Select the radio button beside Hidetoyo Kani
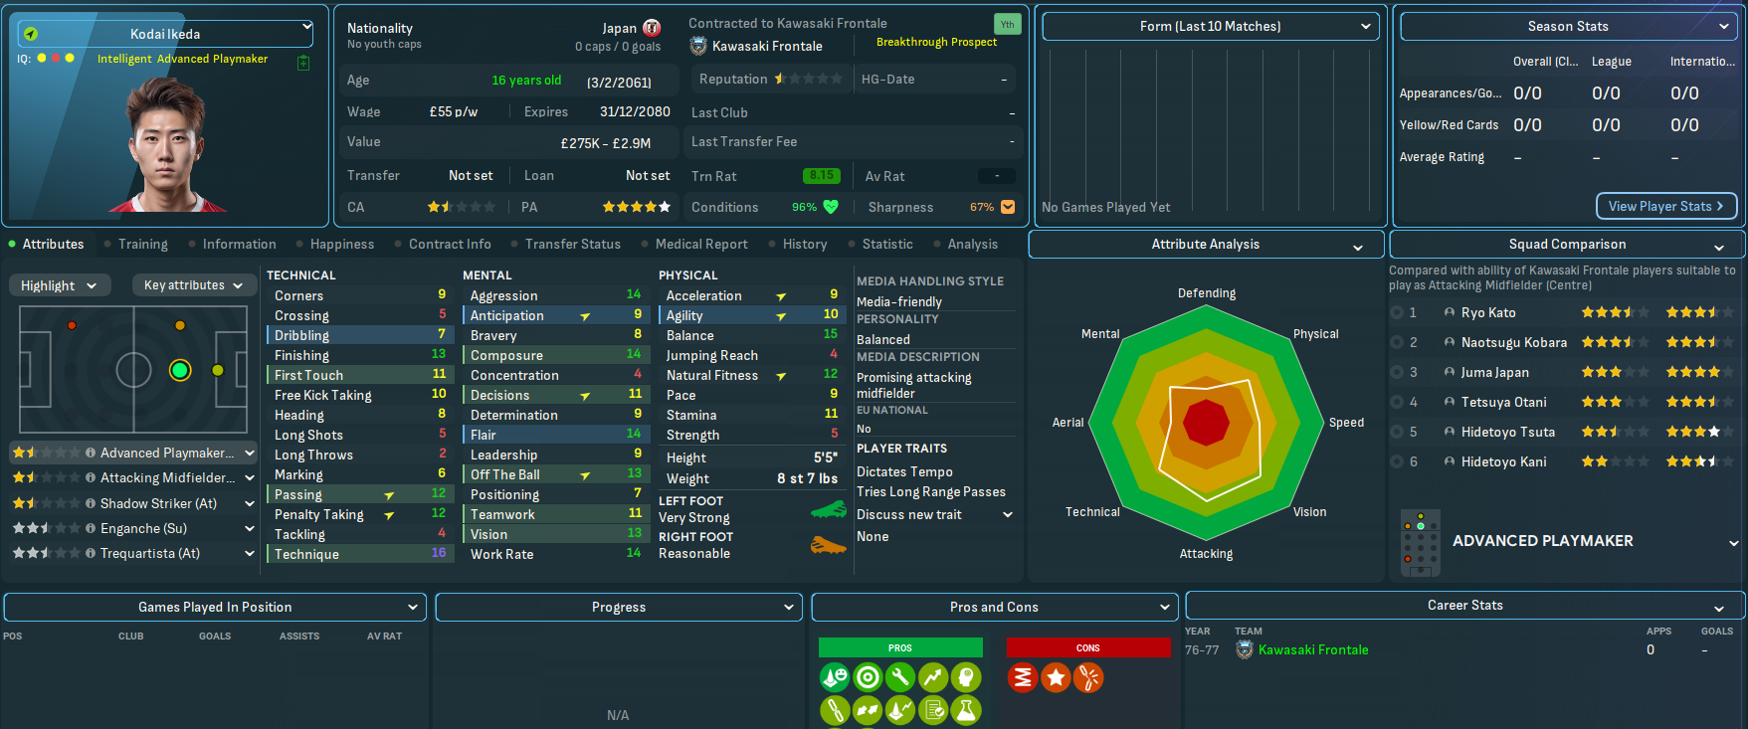Viewport: 1748px width, 729px height. [1397, 461]
